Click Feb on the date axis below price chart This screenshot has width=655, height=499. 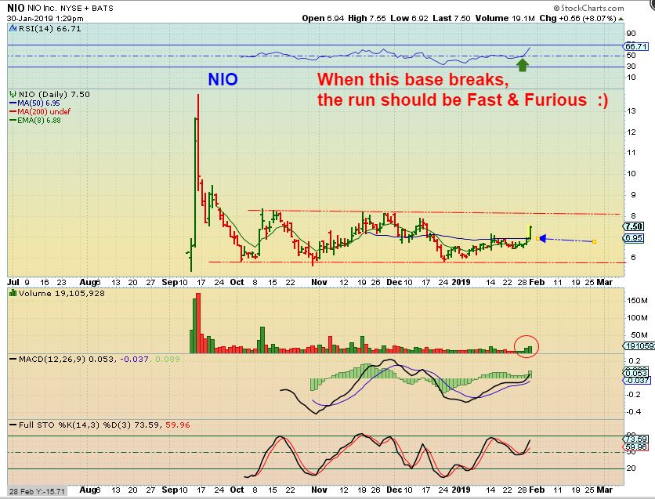click(x=537, y=282)
